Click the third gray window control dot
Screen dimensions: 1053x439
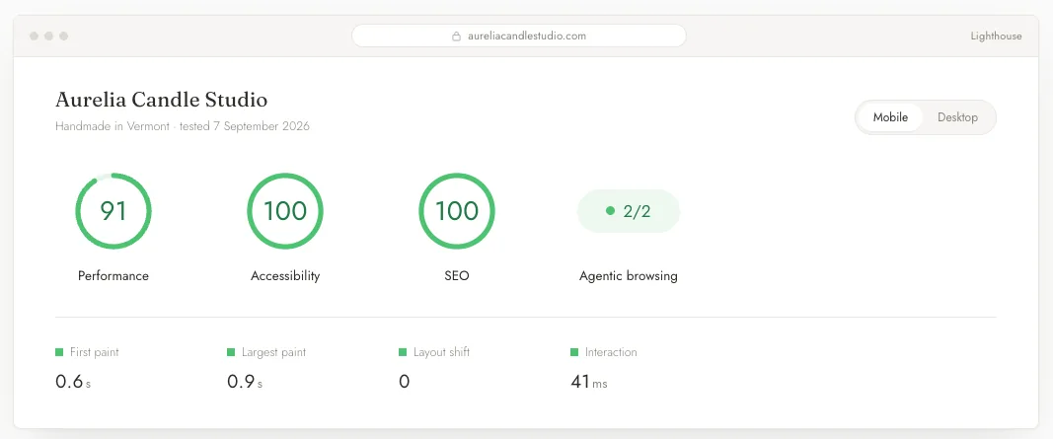[x=64, y=37]
